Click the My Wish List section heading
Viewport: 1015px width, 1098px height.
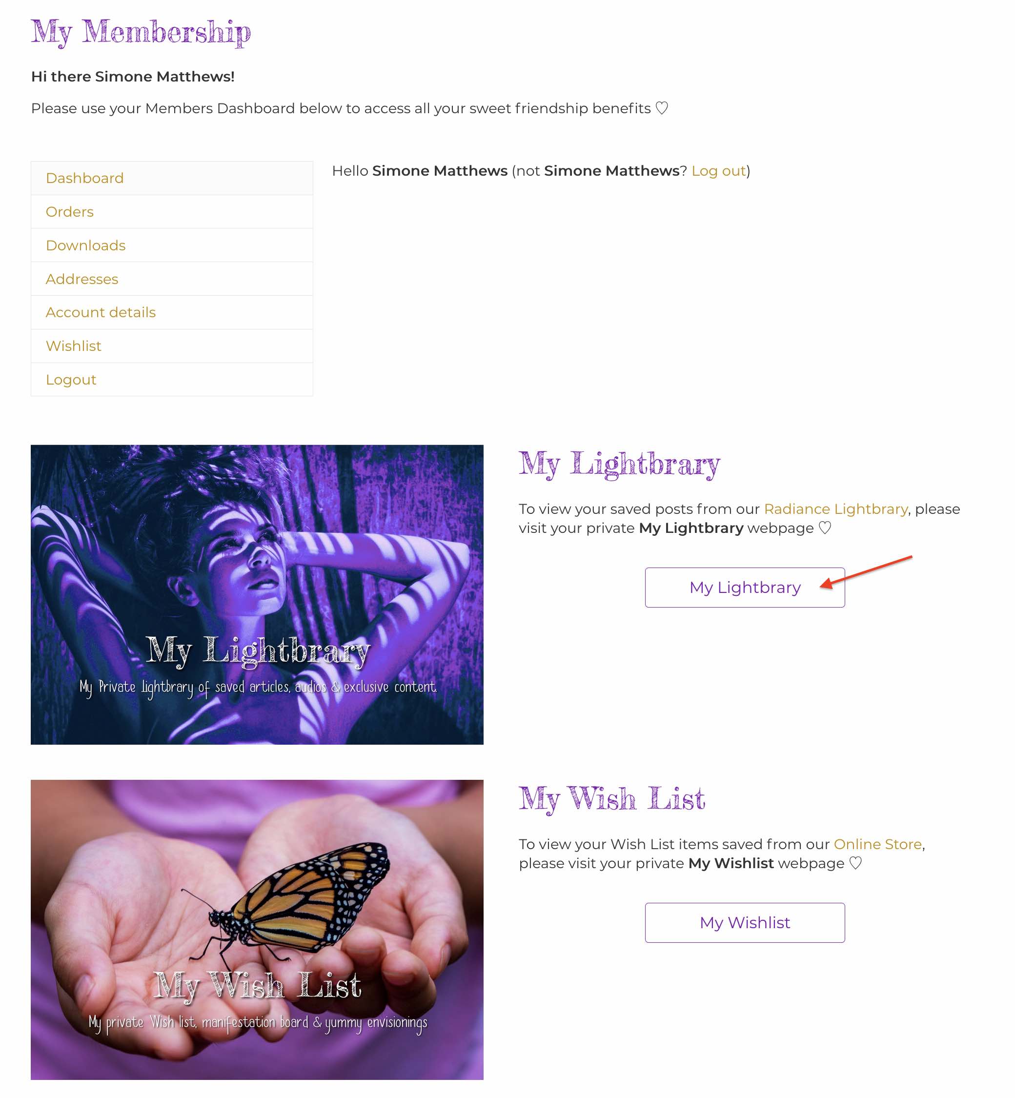[x=612, y=799]
